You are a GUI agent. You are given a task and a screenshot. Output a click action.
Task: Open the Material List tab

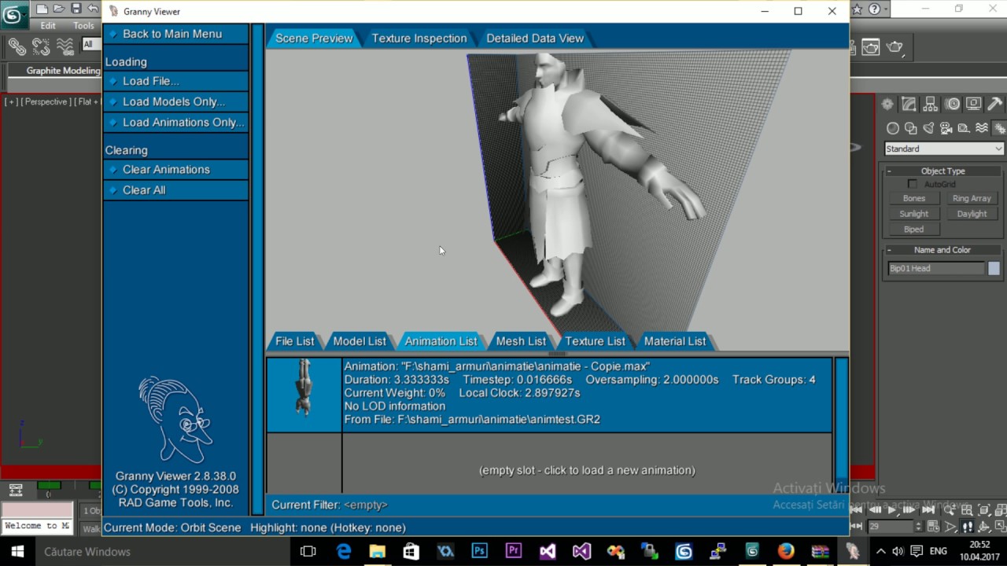pos(675,341)
